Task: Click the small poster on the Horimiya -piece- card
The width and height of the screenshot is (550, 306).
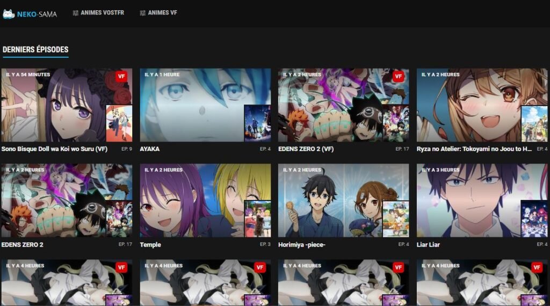Action: pos(396,219)
